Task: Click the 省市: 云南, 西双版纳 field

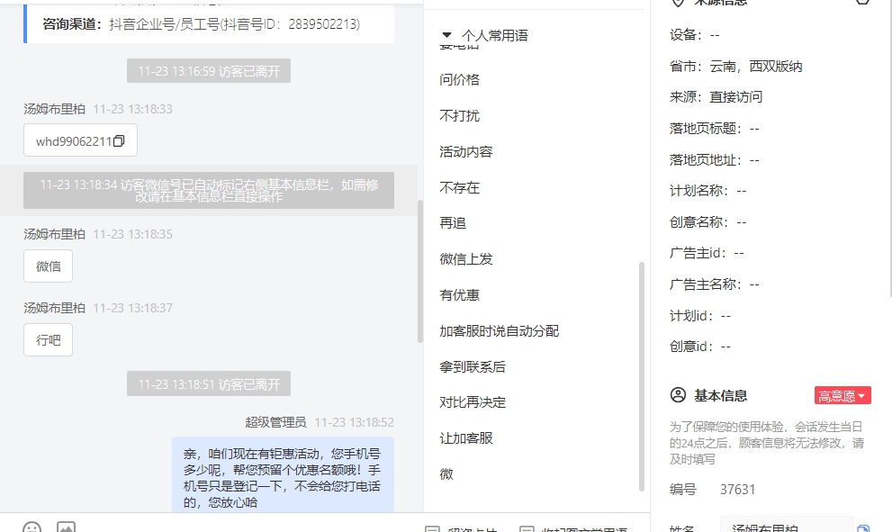Action: coord(736,66)
